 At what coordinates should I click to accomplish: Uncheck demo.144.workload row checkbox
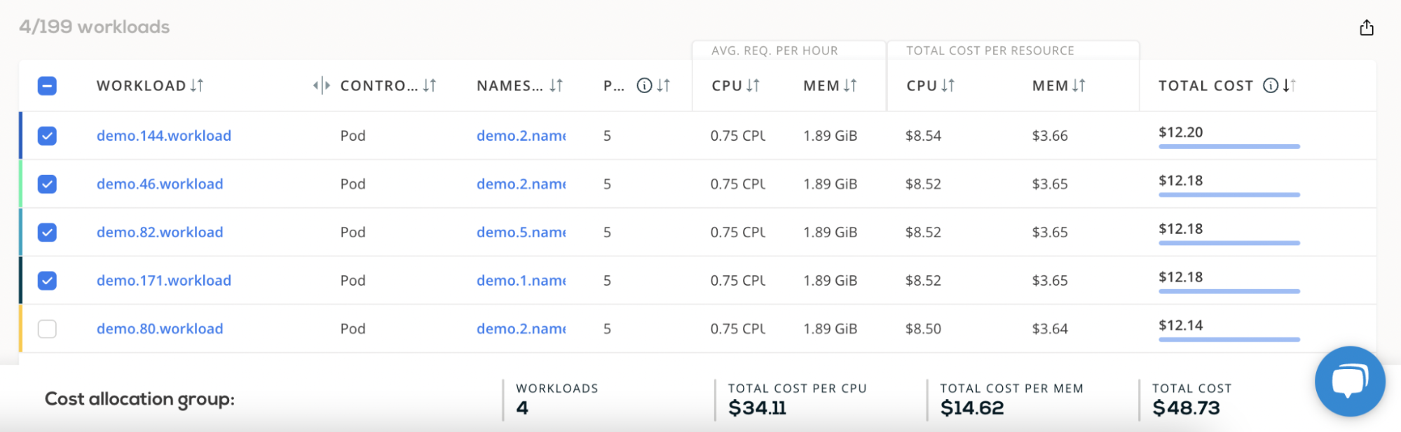pos(47,136)
